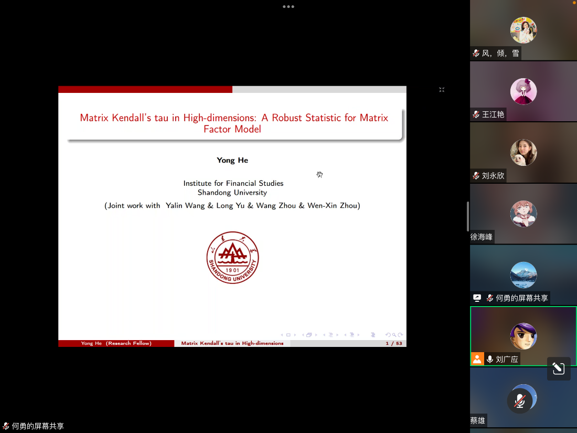Select the slide footer title section
This screenshot has height=433, width=577.
click(232, 343)
